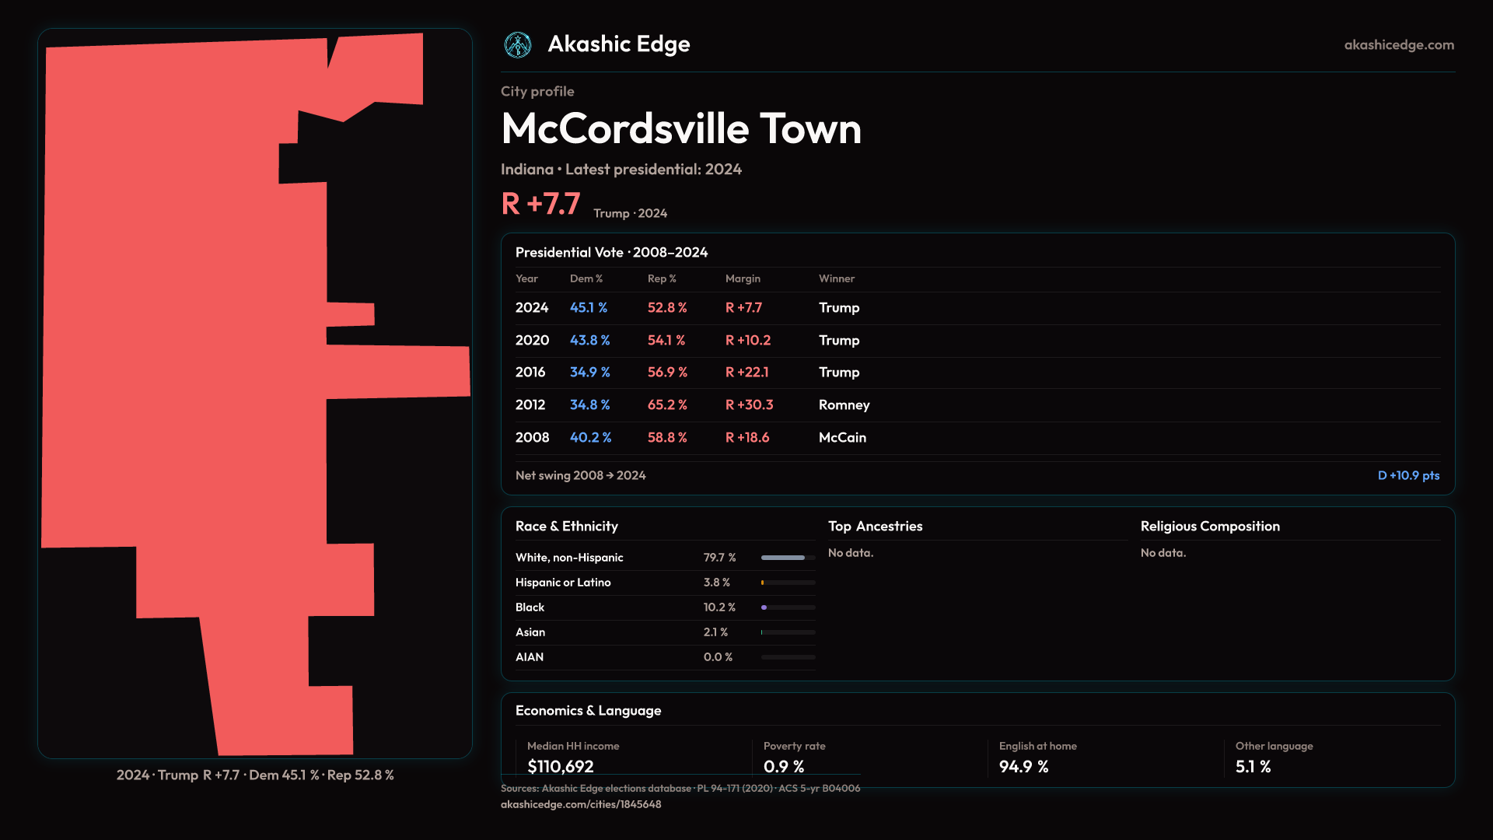Click the Margin column header

[x=743, y=278]
